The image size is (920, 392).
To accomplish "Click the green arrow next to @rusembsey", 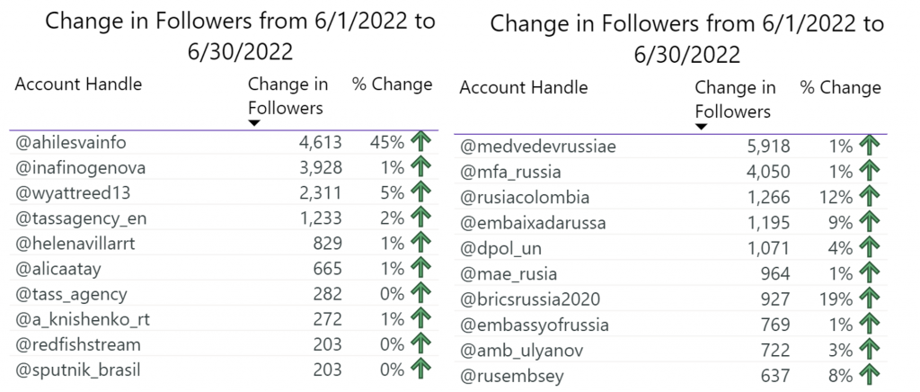I will (869, 376).
